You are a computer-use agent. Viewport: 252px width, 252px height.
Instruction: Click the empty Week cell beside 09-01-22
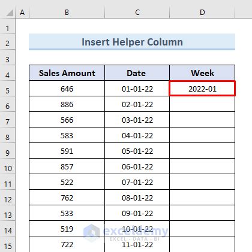point(202,213)
